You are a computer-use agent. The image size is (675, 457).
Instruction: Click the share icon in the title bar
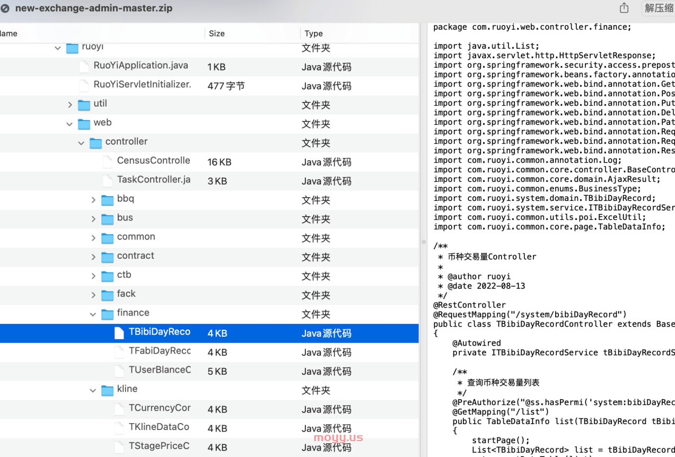click(624, 8)
